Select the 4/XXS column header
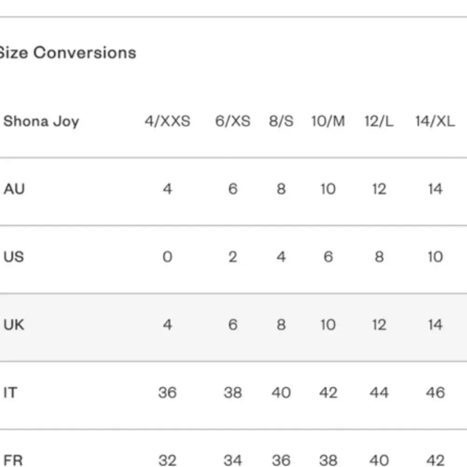 click(167, 121)
